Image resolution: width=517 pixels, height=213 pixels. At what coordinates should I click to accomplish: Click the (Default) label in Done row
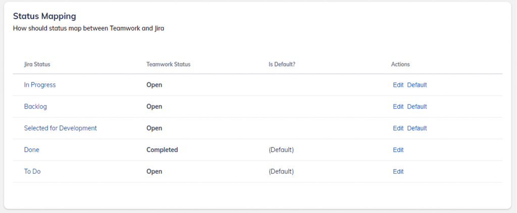tap(281, 150)
